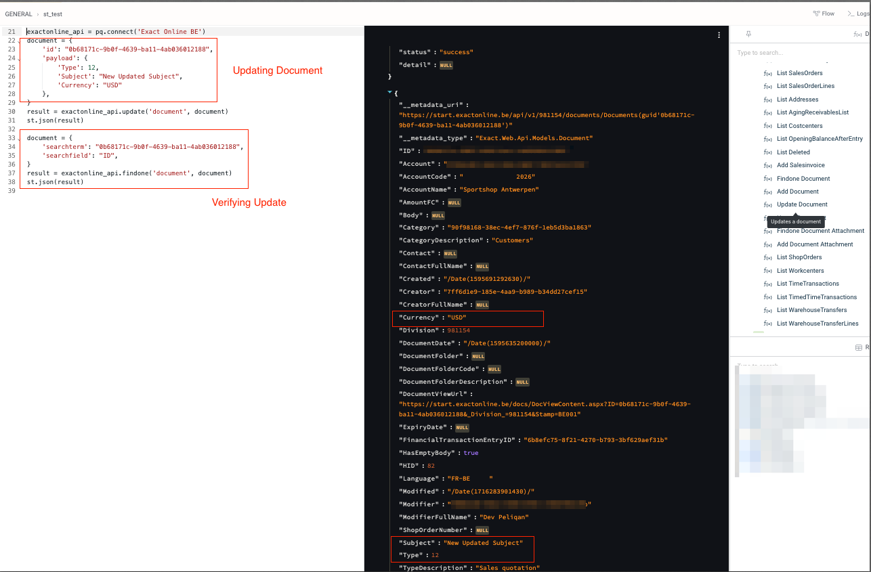Click the f(x) tab icon in the panel header
This screenshot has height=572, width=871.
coord(857,34)
